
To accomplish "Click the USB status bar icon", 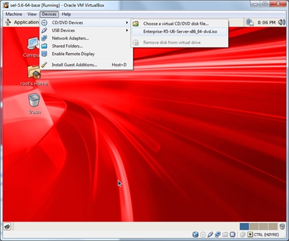I will coord(210,234).
